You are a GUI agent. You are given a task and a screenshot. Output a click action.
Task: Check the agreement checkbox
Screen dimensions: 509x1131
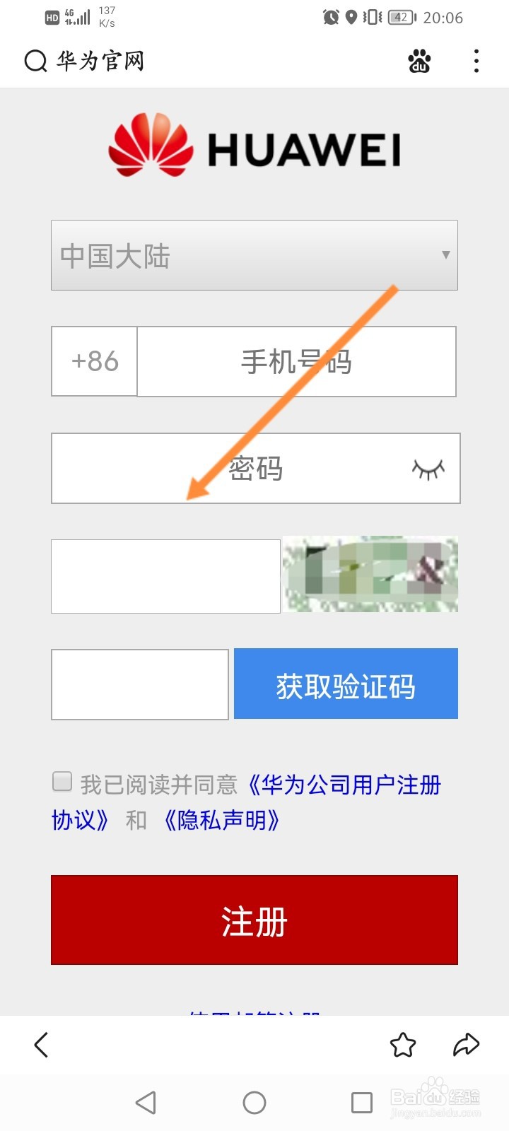[62, 781]
